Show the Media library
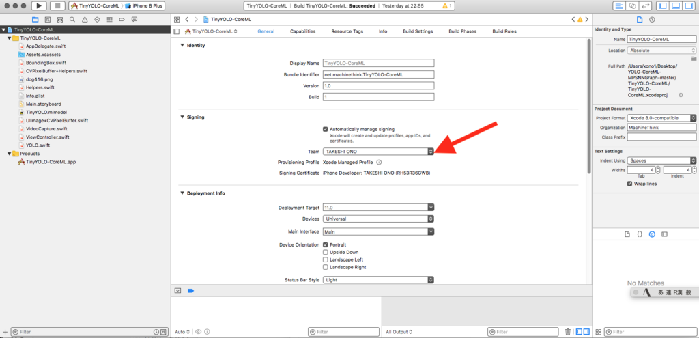 coord(665,234)
